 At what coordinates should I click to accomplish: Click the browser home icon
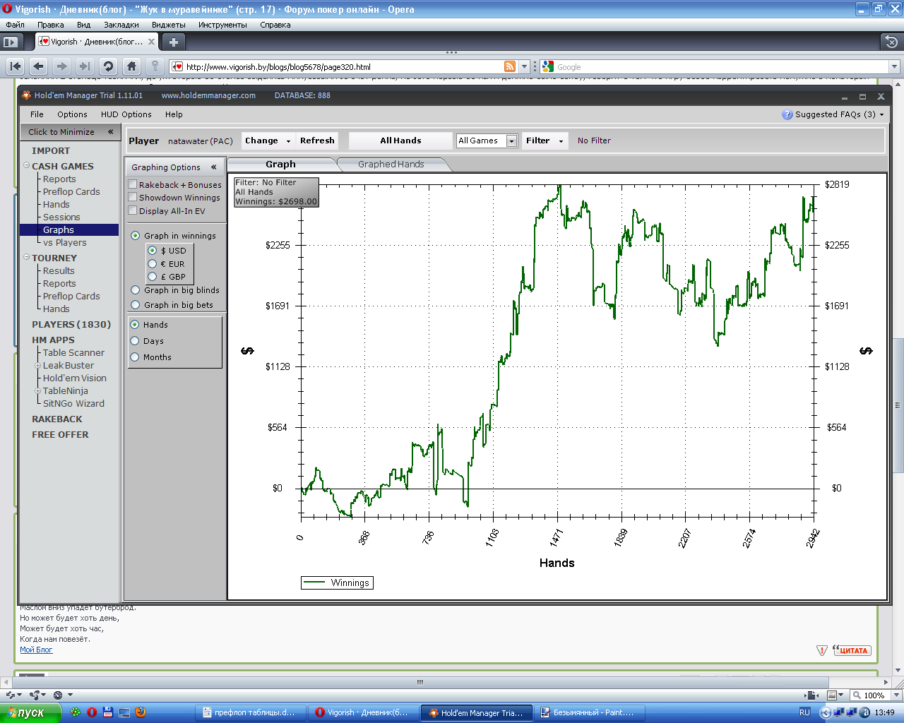point(131,66)
